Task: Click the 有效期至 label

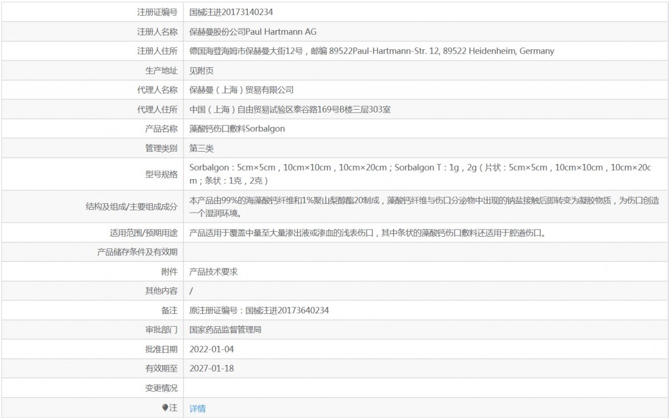Action: coord(161,369)
